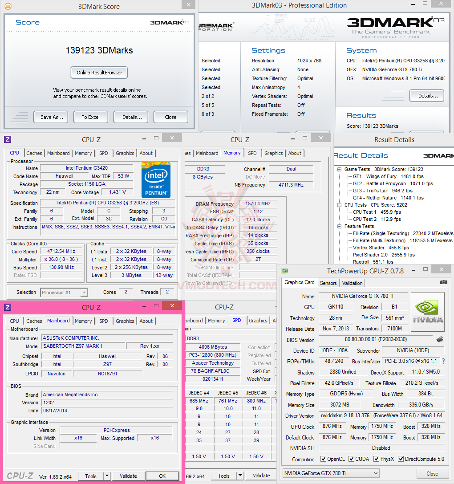Open Graphics tab in CPU-Z Memory window
The height and width of the screenshot is (484, 454).
point(273,153)
